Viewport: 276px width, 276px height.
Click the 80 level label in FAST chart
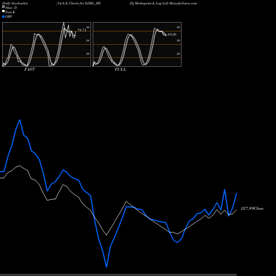(88, 28)
